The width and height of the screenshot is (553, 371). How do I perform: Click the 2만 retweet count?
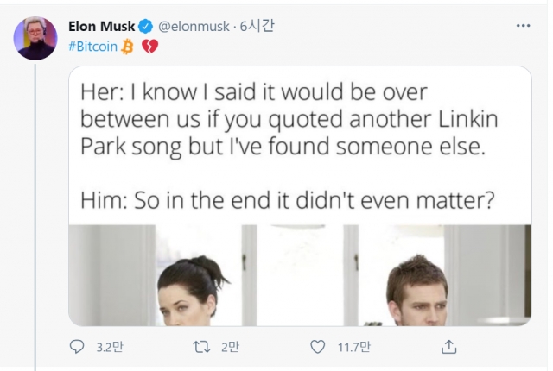click(230, 347)
